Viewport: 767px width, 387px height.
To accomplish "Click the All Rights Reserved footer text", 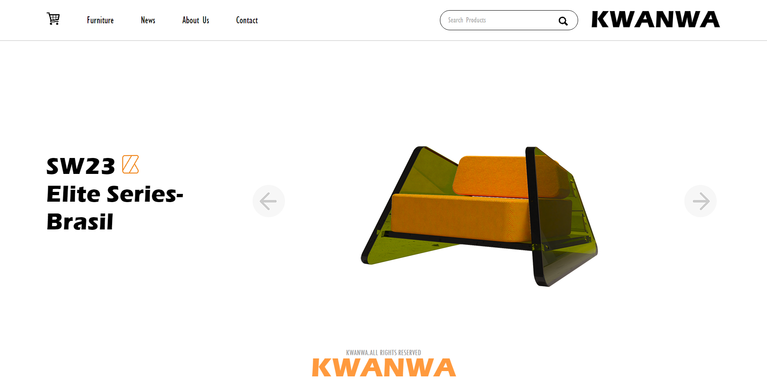I will 383,353.
